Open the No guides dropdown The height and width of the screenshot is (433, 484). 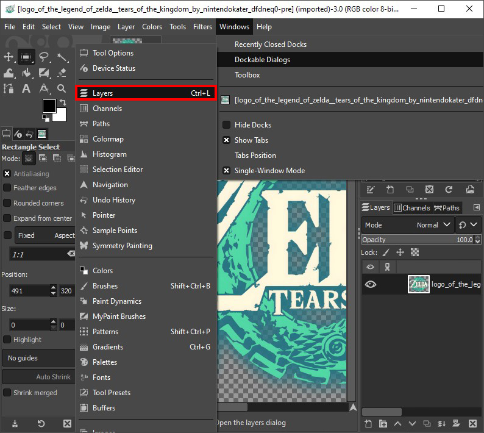(38, 358)
